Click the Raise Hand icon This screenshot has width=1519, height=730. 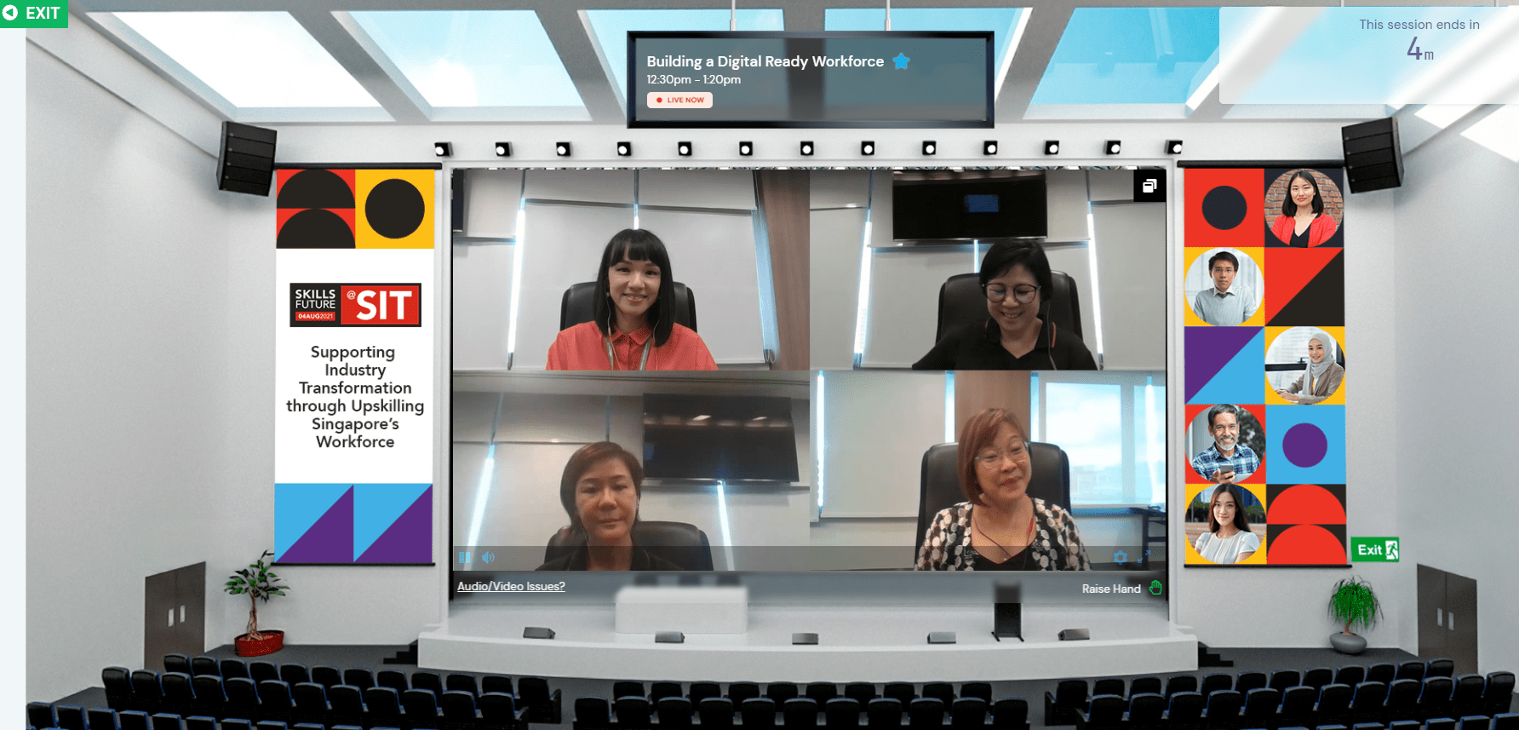coord(1155,588)
